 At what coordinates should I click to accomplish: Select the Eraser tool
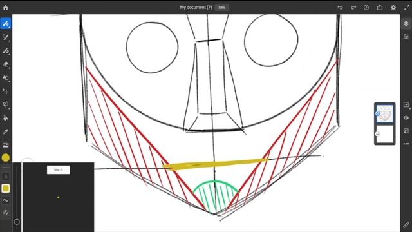click(6, 64)
